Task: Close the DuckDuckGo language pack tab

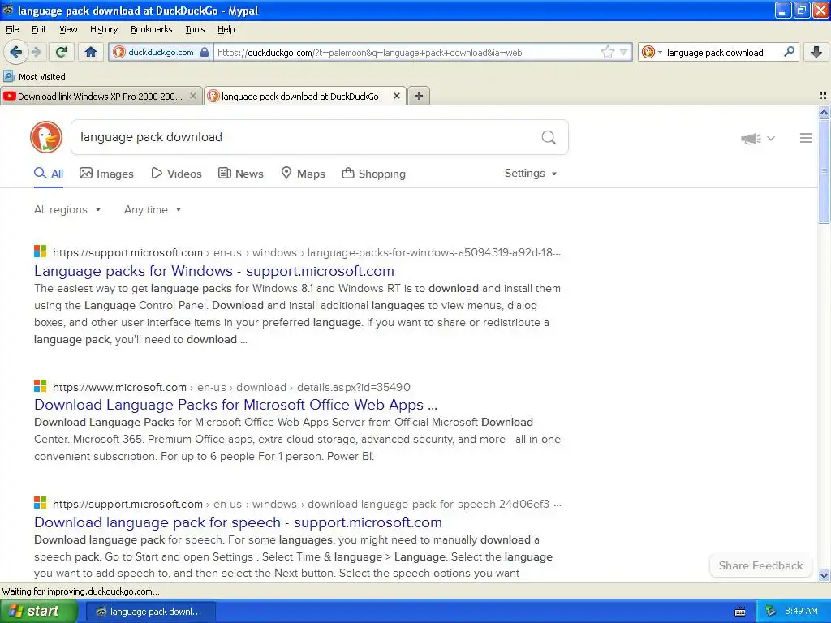Action: click(396, 96)
